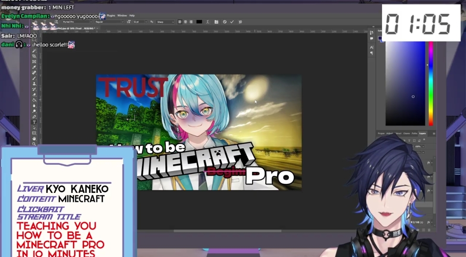Screen dimensions: 466x257
Task: Select the Healing Brush tool
Action: click(x=34, y=73)
